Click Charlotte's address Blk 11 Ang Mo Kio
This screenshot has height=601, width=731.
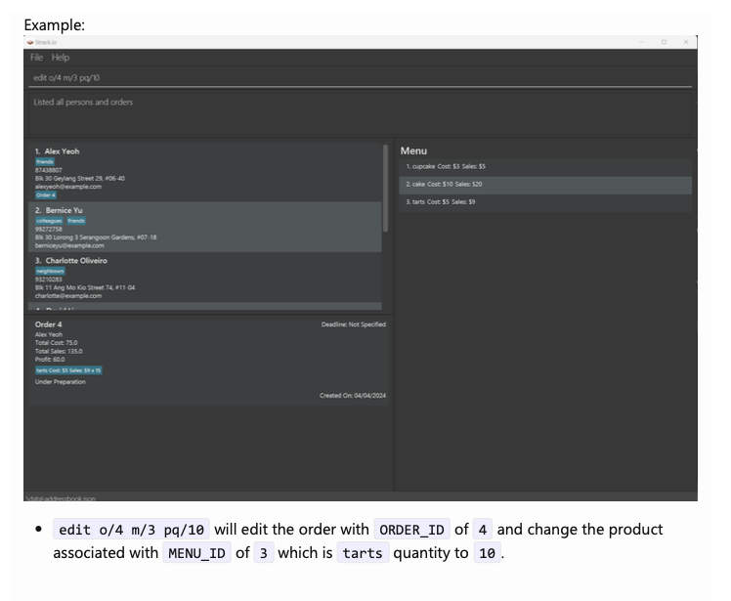coord(85,287)
